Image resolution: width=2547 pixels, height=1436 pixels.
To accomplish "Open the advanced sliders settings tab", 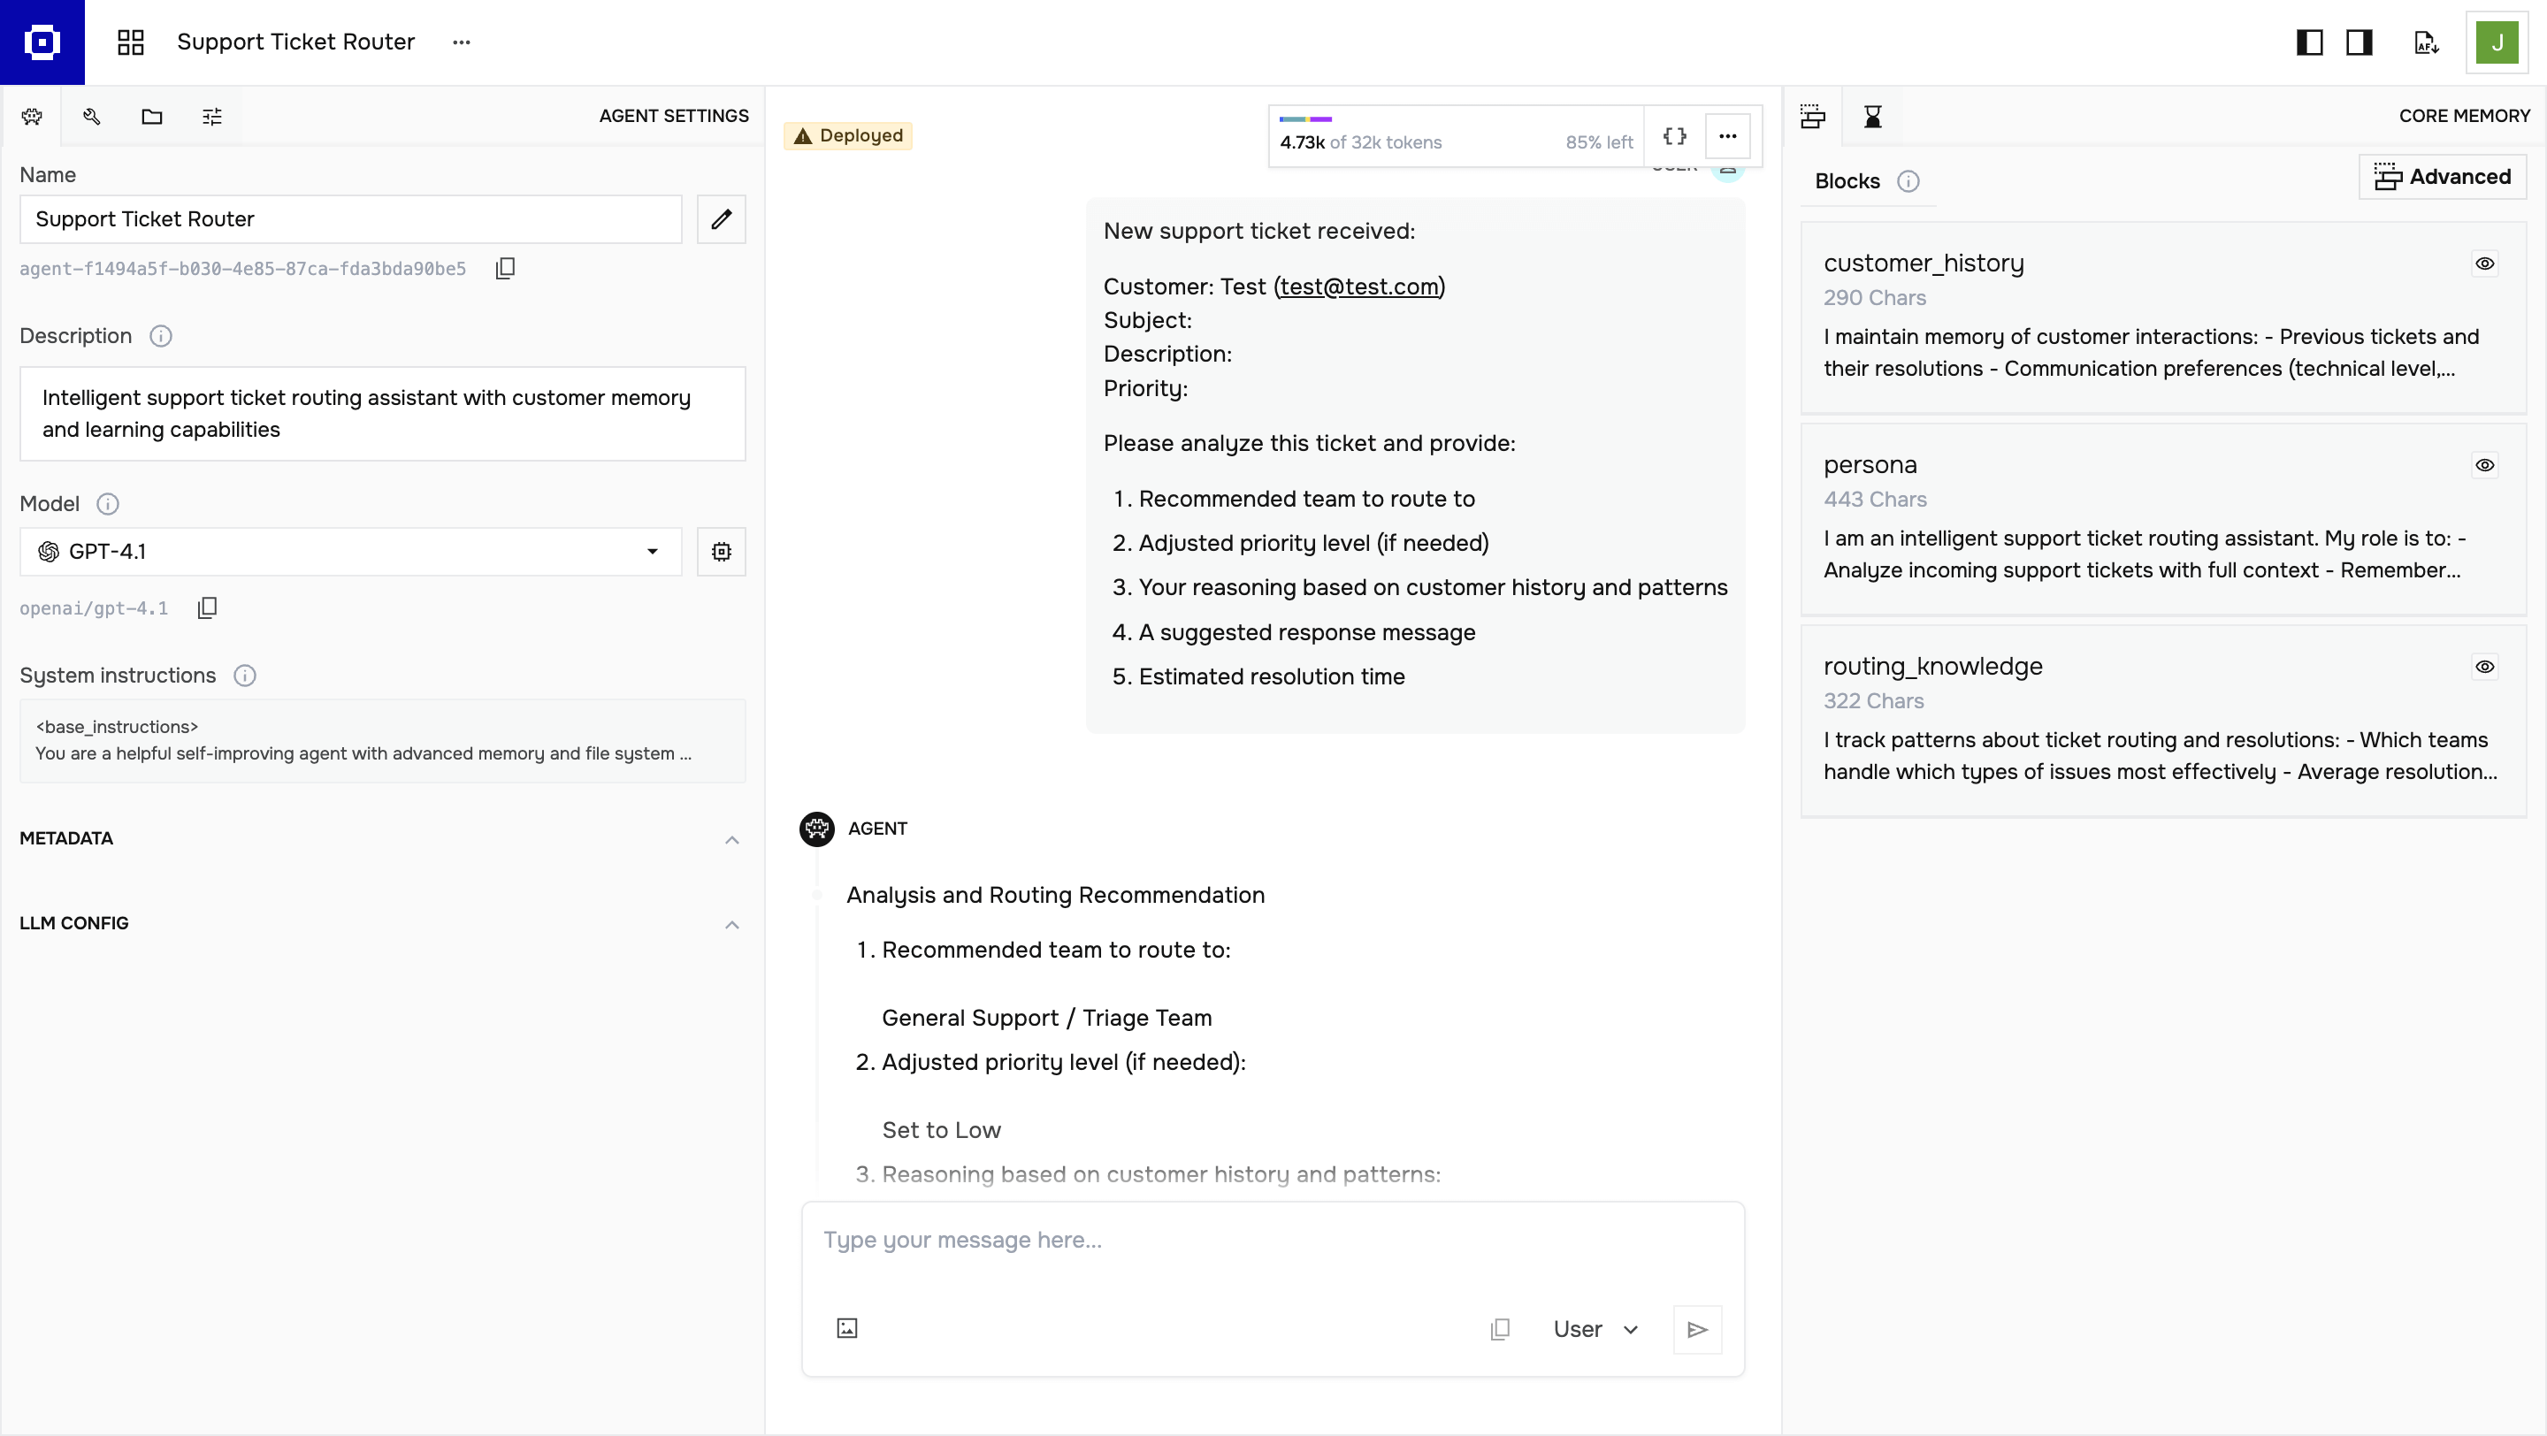I will click(x=211, y=117).
